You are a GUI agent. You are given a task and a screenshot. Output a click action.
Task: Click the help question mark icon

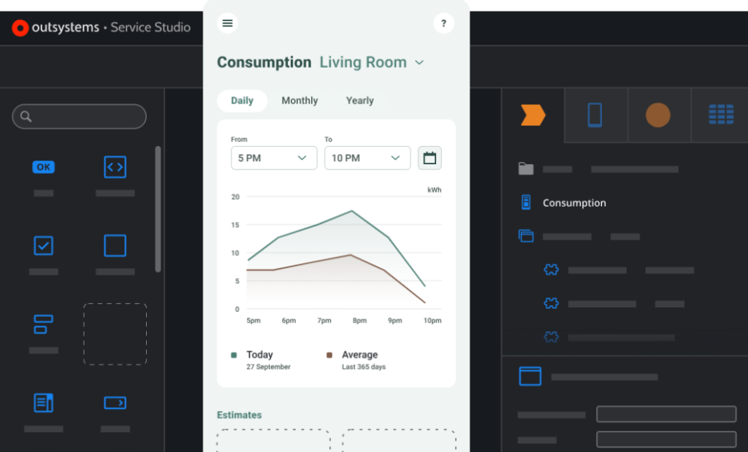tap(443, 23)
